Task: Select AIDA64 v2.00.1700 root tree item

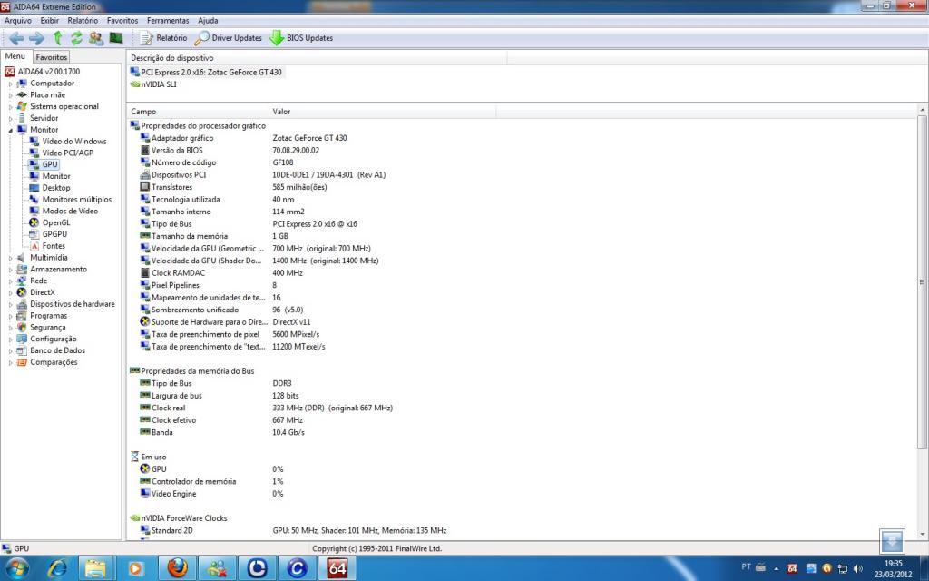Action: point(42,72)
